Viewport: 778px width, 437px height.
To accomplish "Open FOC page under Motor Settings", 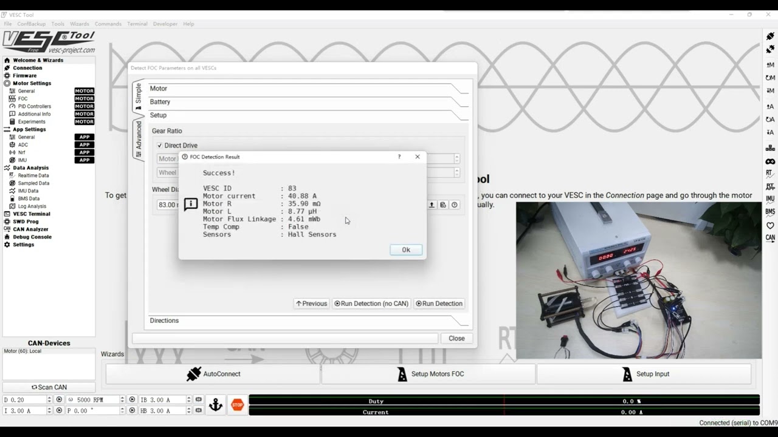I will coord(22,99).
